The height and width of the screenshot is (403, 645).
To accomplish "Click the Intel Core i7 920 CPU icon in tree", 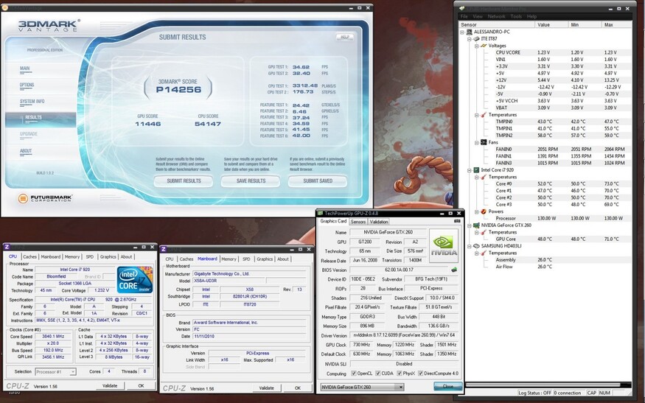I will click(476, 170).
